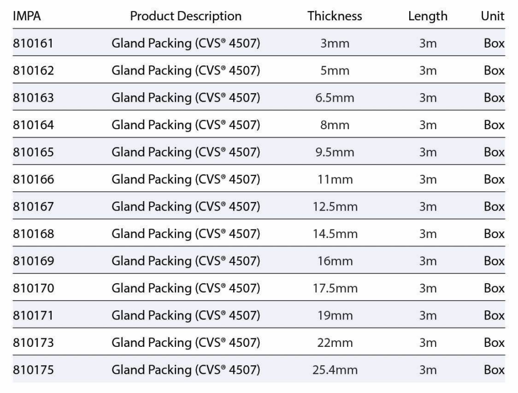
Task: Select IMPA code 810164
Action: click(33, 125)
